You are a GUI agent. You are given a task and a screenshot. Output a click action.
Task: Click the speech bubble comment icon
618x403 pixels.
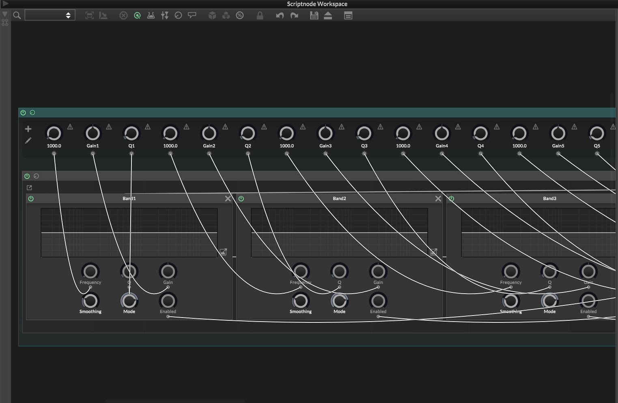pos(192,15)
